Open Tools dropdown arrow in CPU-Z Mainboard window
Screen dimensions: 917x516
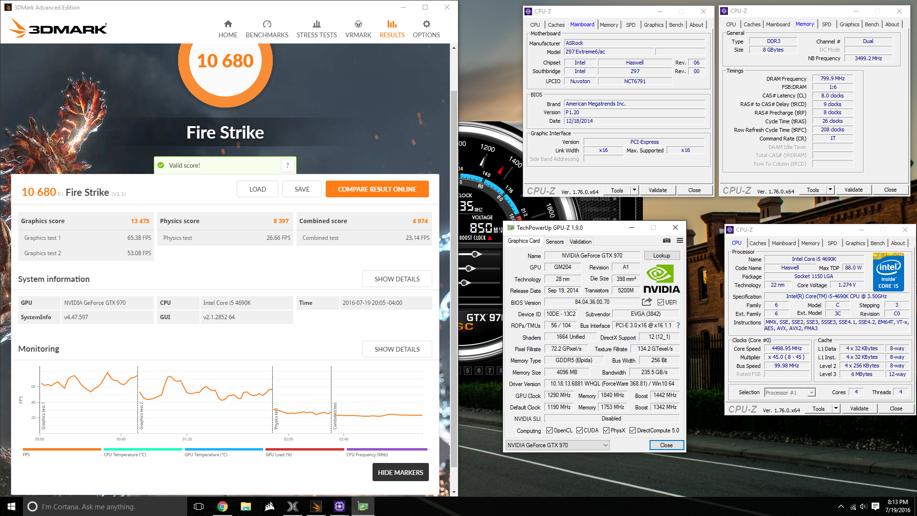click(635, 190)
